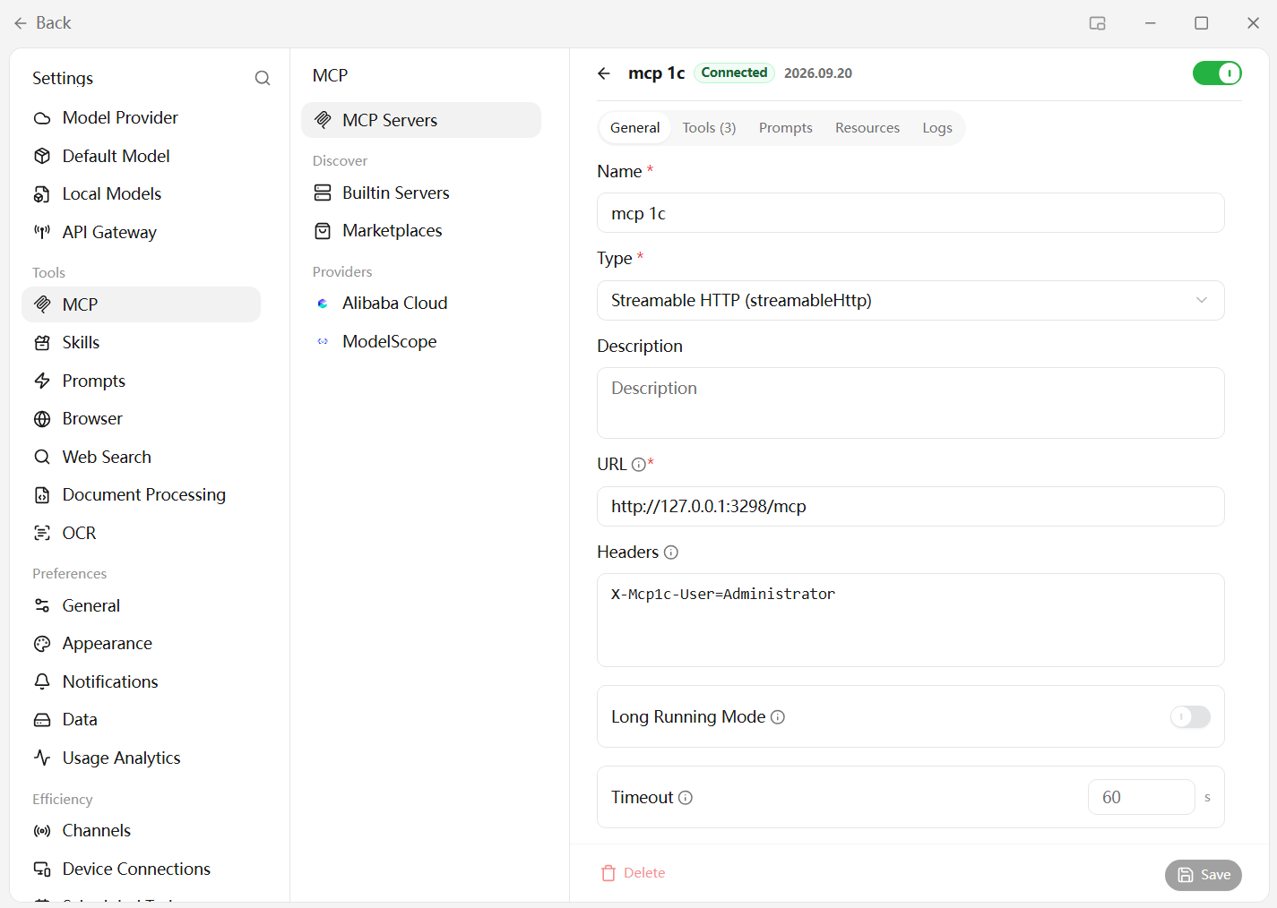1277x908 pixels.
Task: Click the search icon beside Settings
Action: point(263,78)
